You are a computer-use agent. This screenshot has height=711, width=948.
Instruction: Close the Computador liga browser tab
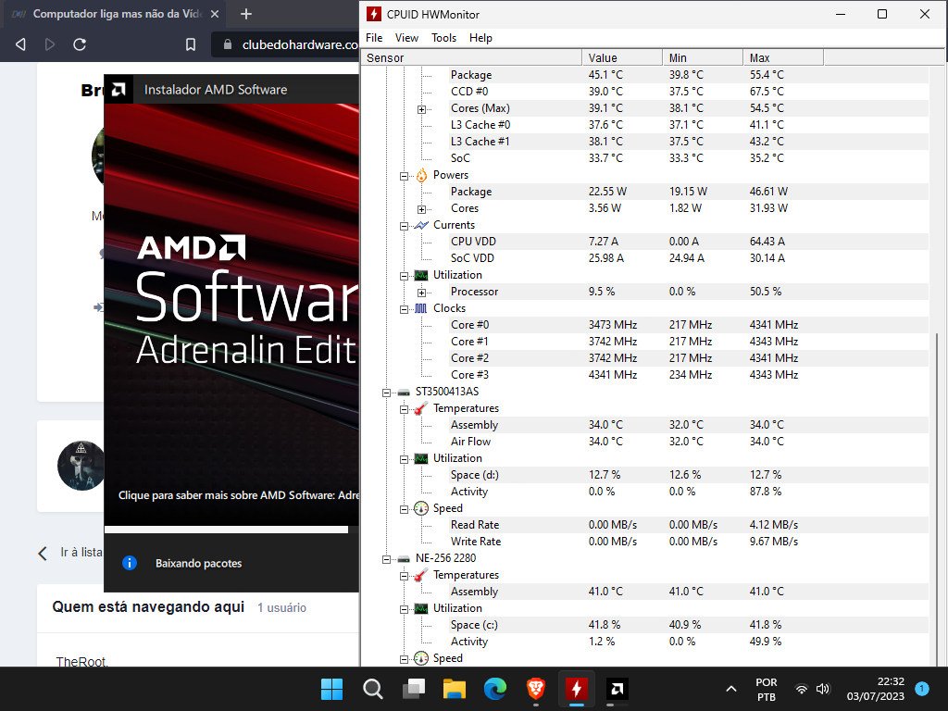click(x=215, y=14)
